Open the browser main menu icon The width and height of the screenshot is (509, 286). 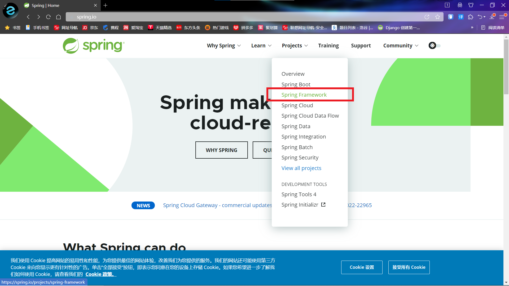point(502,17)
